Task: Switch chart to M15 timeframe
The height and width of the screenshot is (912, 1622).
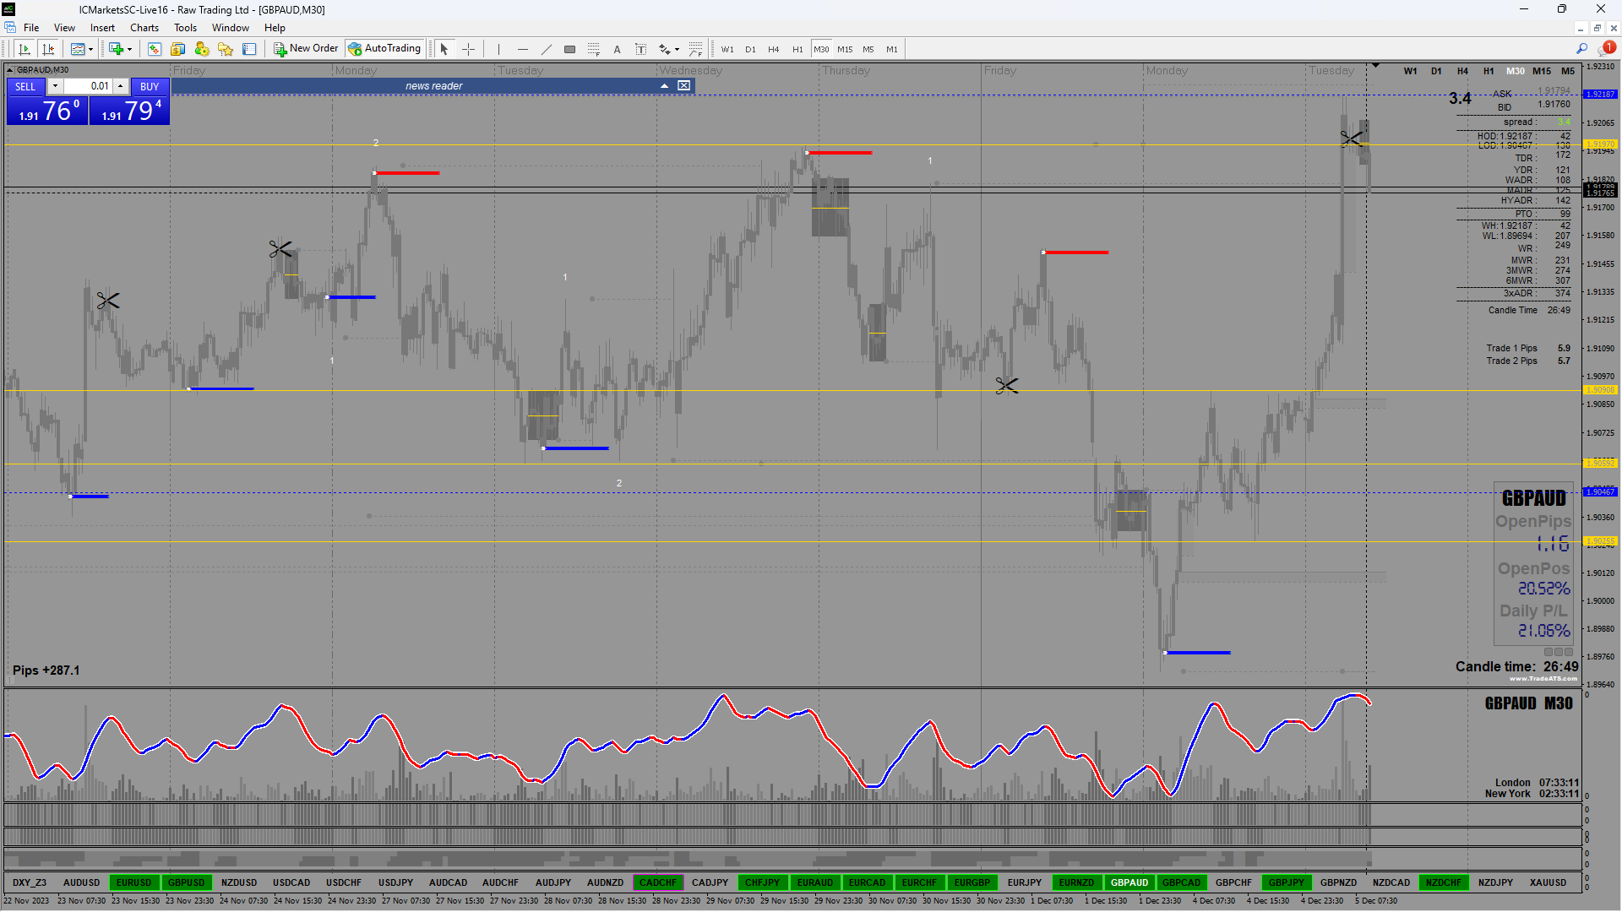Action: (845, 49)
